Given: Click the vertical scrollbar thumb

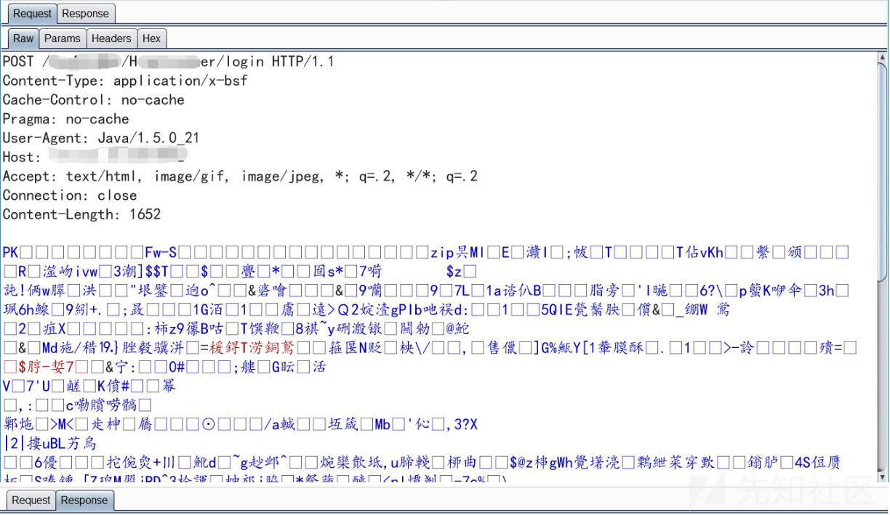Looking at the screenshot, I should point(883,171).
